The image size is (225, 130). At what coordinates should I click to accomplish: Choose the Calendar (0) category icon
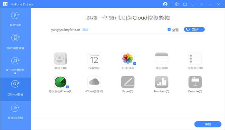[x=94, y=59]
